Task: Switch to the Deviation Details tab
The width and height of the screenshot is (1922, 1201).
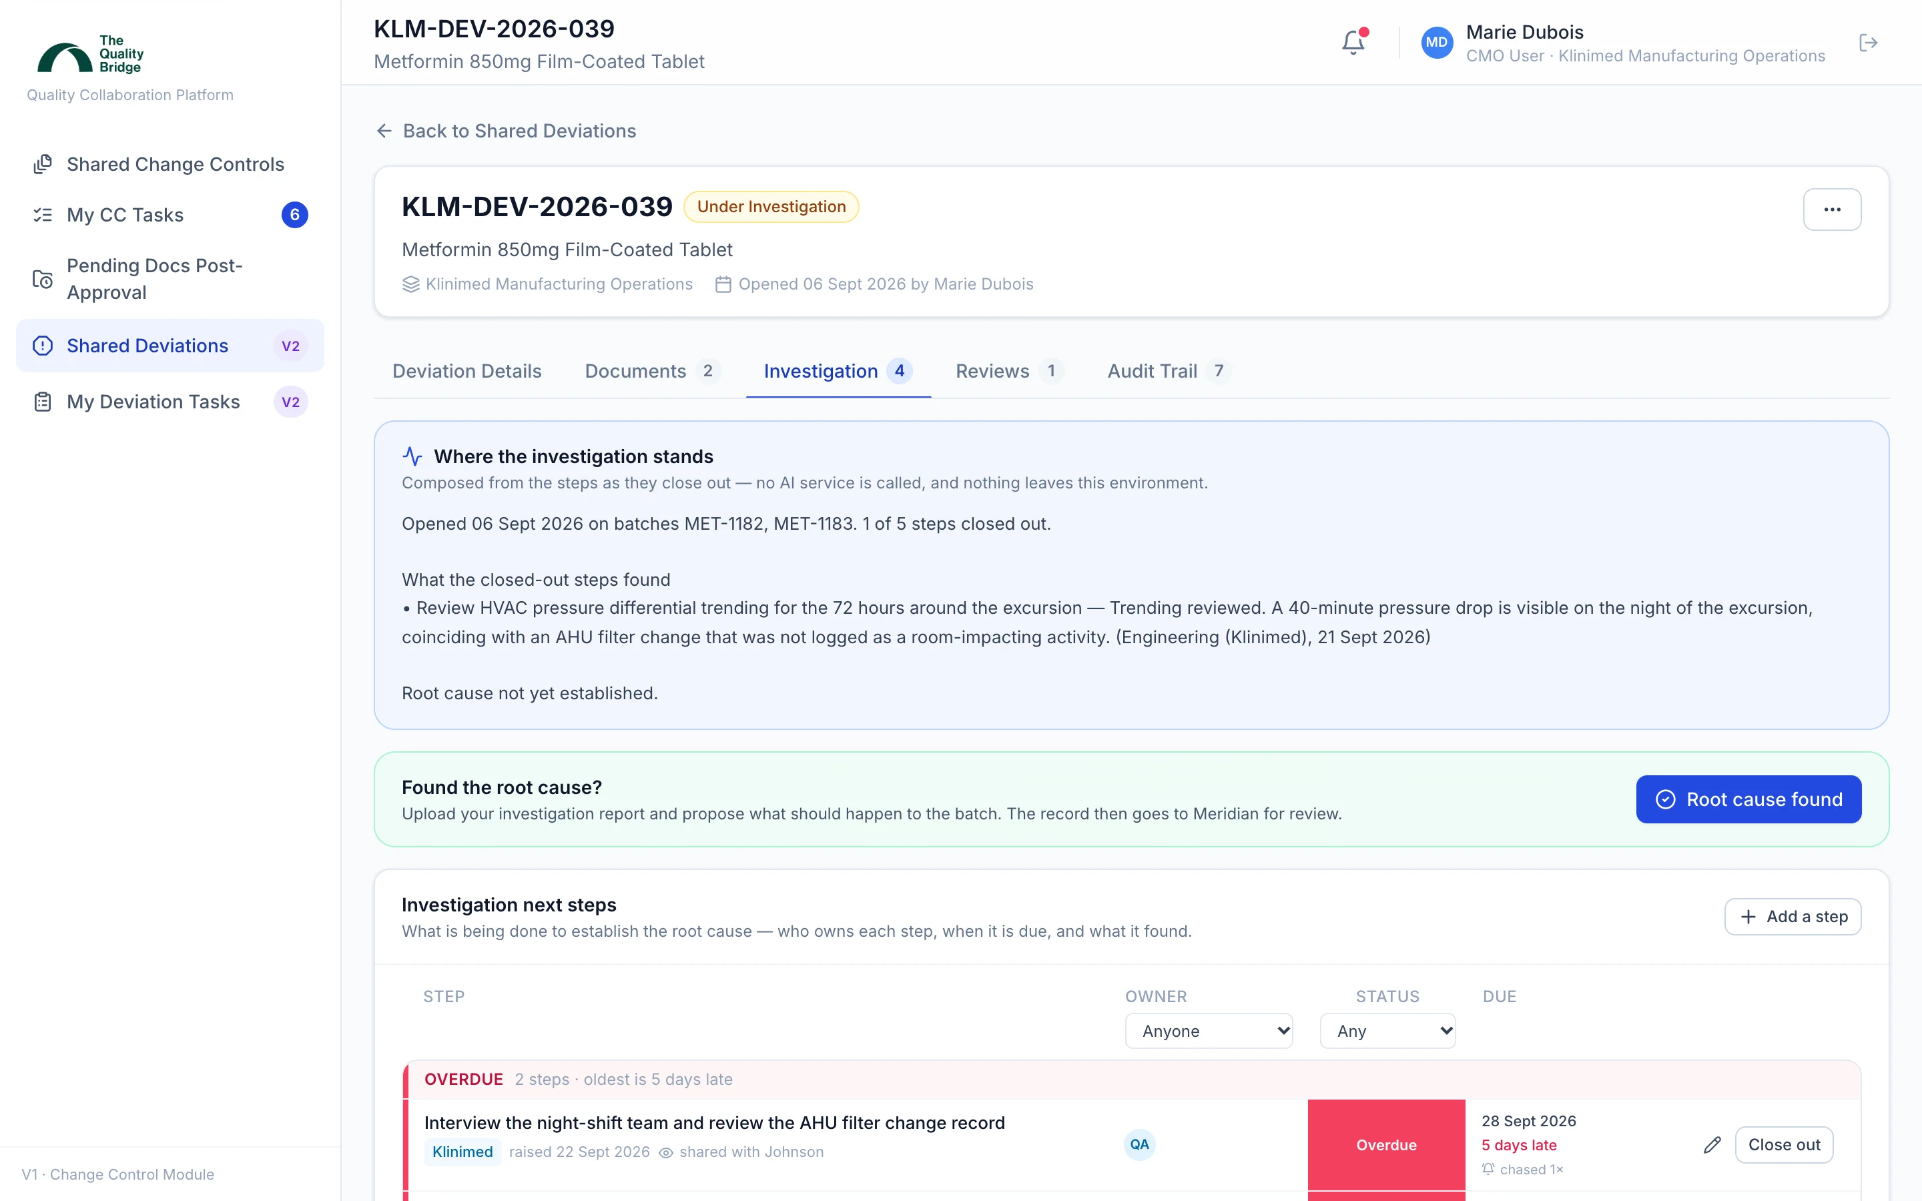Action: tap(467, 371)
